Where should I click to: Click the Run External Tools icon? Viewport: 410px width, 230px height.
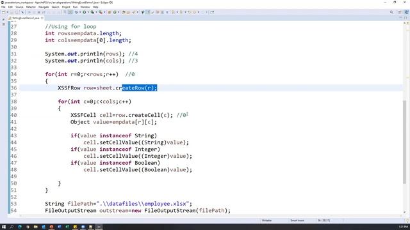101,12
